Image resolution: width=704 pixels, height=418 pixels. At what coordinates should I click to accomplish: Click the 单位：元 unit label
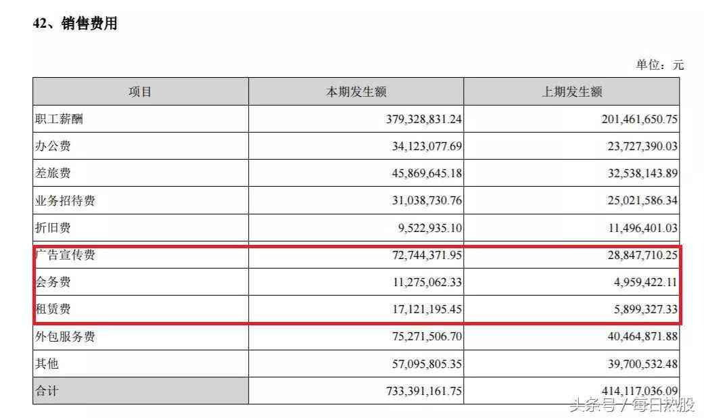coord(659,65)
